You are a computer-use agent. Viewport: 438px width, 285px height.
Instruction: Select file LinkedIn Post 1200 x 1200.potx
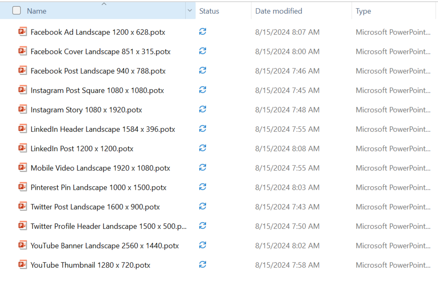point(82,149)
